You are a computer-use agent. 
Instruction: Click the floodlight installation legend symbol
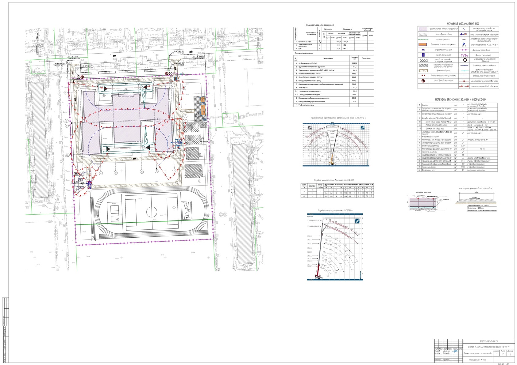464,29
